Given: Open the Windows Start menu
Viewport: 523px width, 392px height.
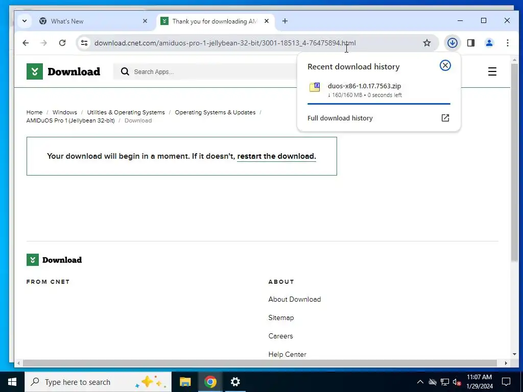Looking at the screenshot, I should 12,382.
